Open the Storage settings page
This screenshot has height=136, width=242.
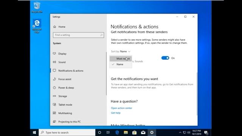pyautogui.click(x=60, y=96)
